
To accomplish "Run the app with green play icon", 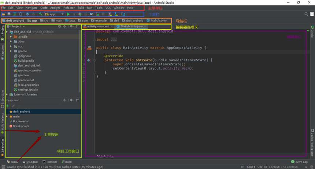I will coord(68,14).
